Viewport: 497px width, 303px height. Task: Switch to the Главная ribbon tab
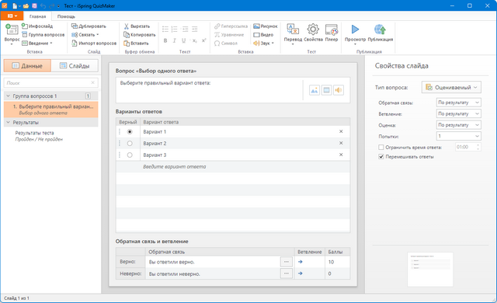pyautogui.click(x=38, y=16)
